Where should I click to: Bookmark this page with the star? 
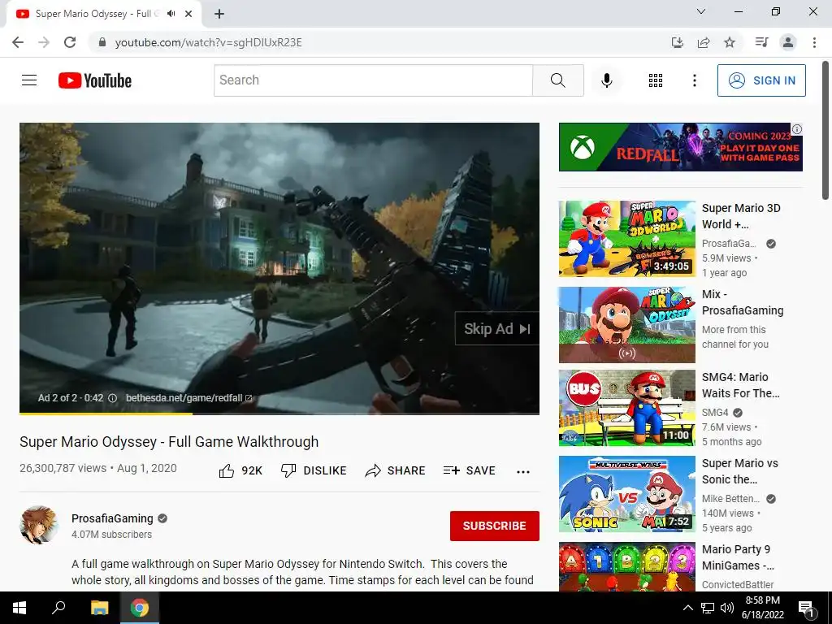(730, 42)
